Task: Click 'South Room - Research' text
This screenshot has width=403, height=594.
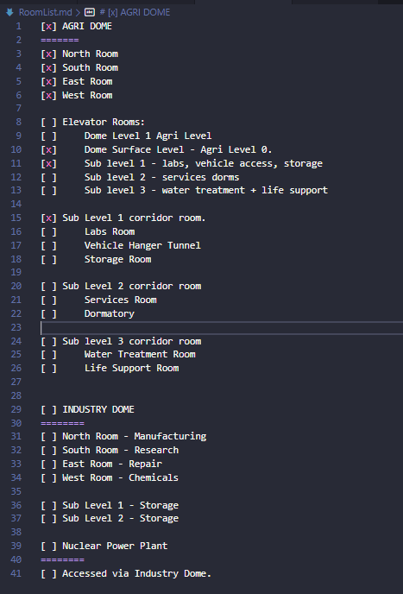Action: click(121, 450)
